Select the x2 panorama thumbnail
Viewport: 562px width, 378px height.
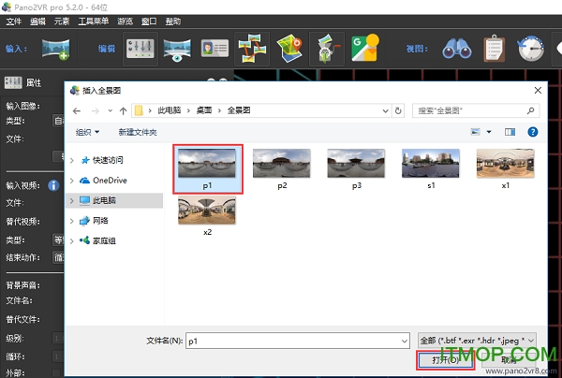click(x=207, y=215)
